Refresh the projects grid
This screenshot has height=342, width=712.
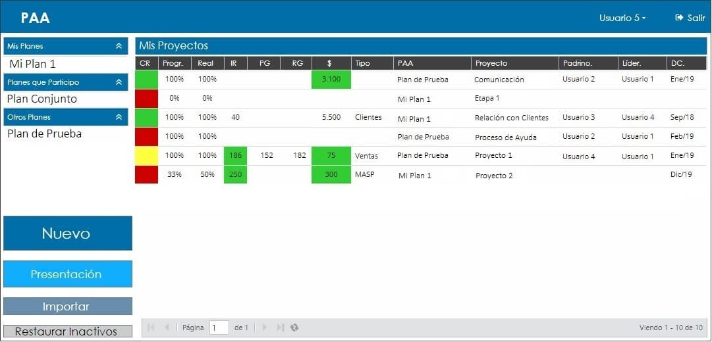[294, 328]
